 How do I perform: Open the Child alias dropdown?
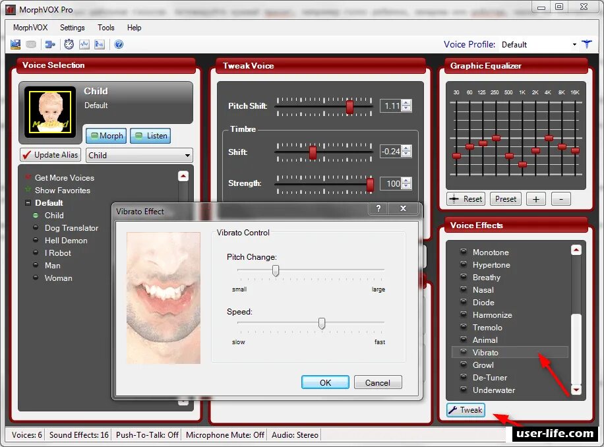[139, 155]
